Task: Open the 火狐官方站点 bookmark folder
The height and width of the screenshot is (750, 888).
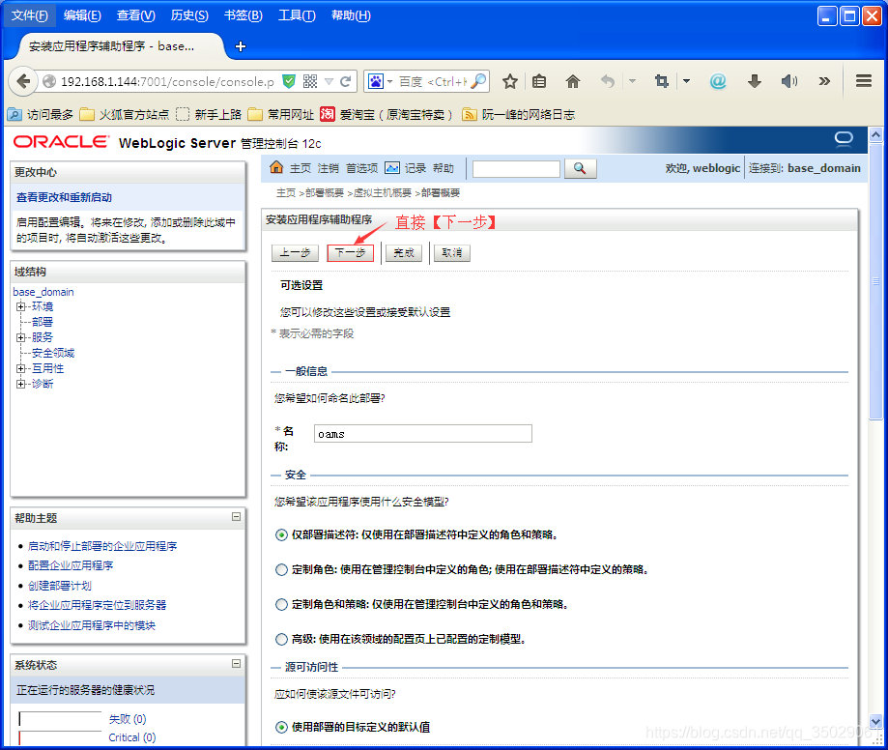Action: [125, 114]
